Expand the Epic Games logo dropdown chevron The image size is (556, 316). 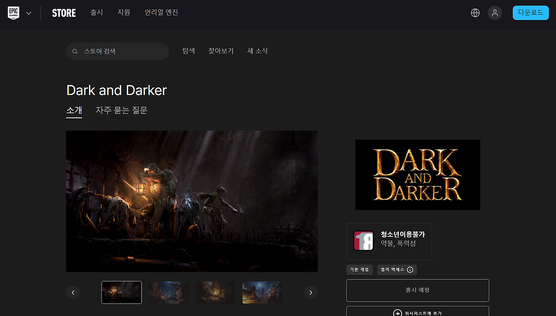[x=29, y=13]
